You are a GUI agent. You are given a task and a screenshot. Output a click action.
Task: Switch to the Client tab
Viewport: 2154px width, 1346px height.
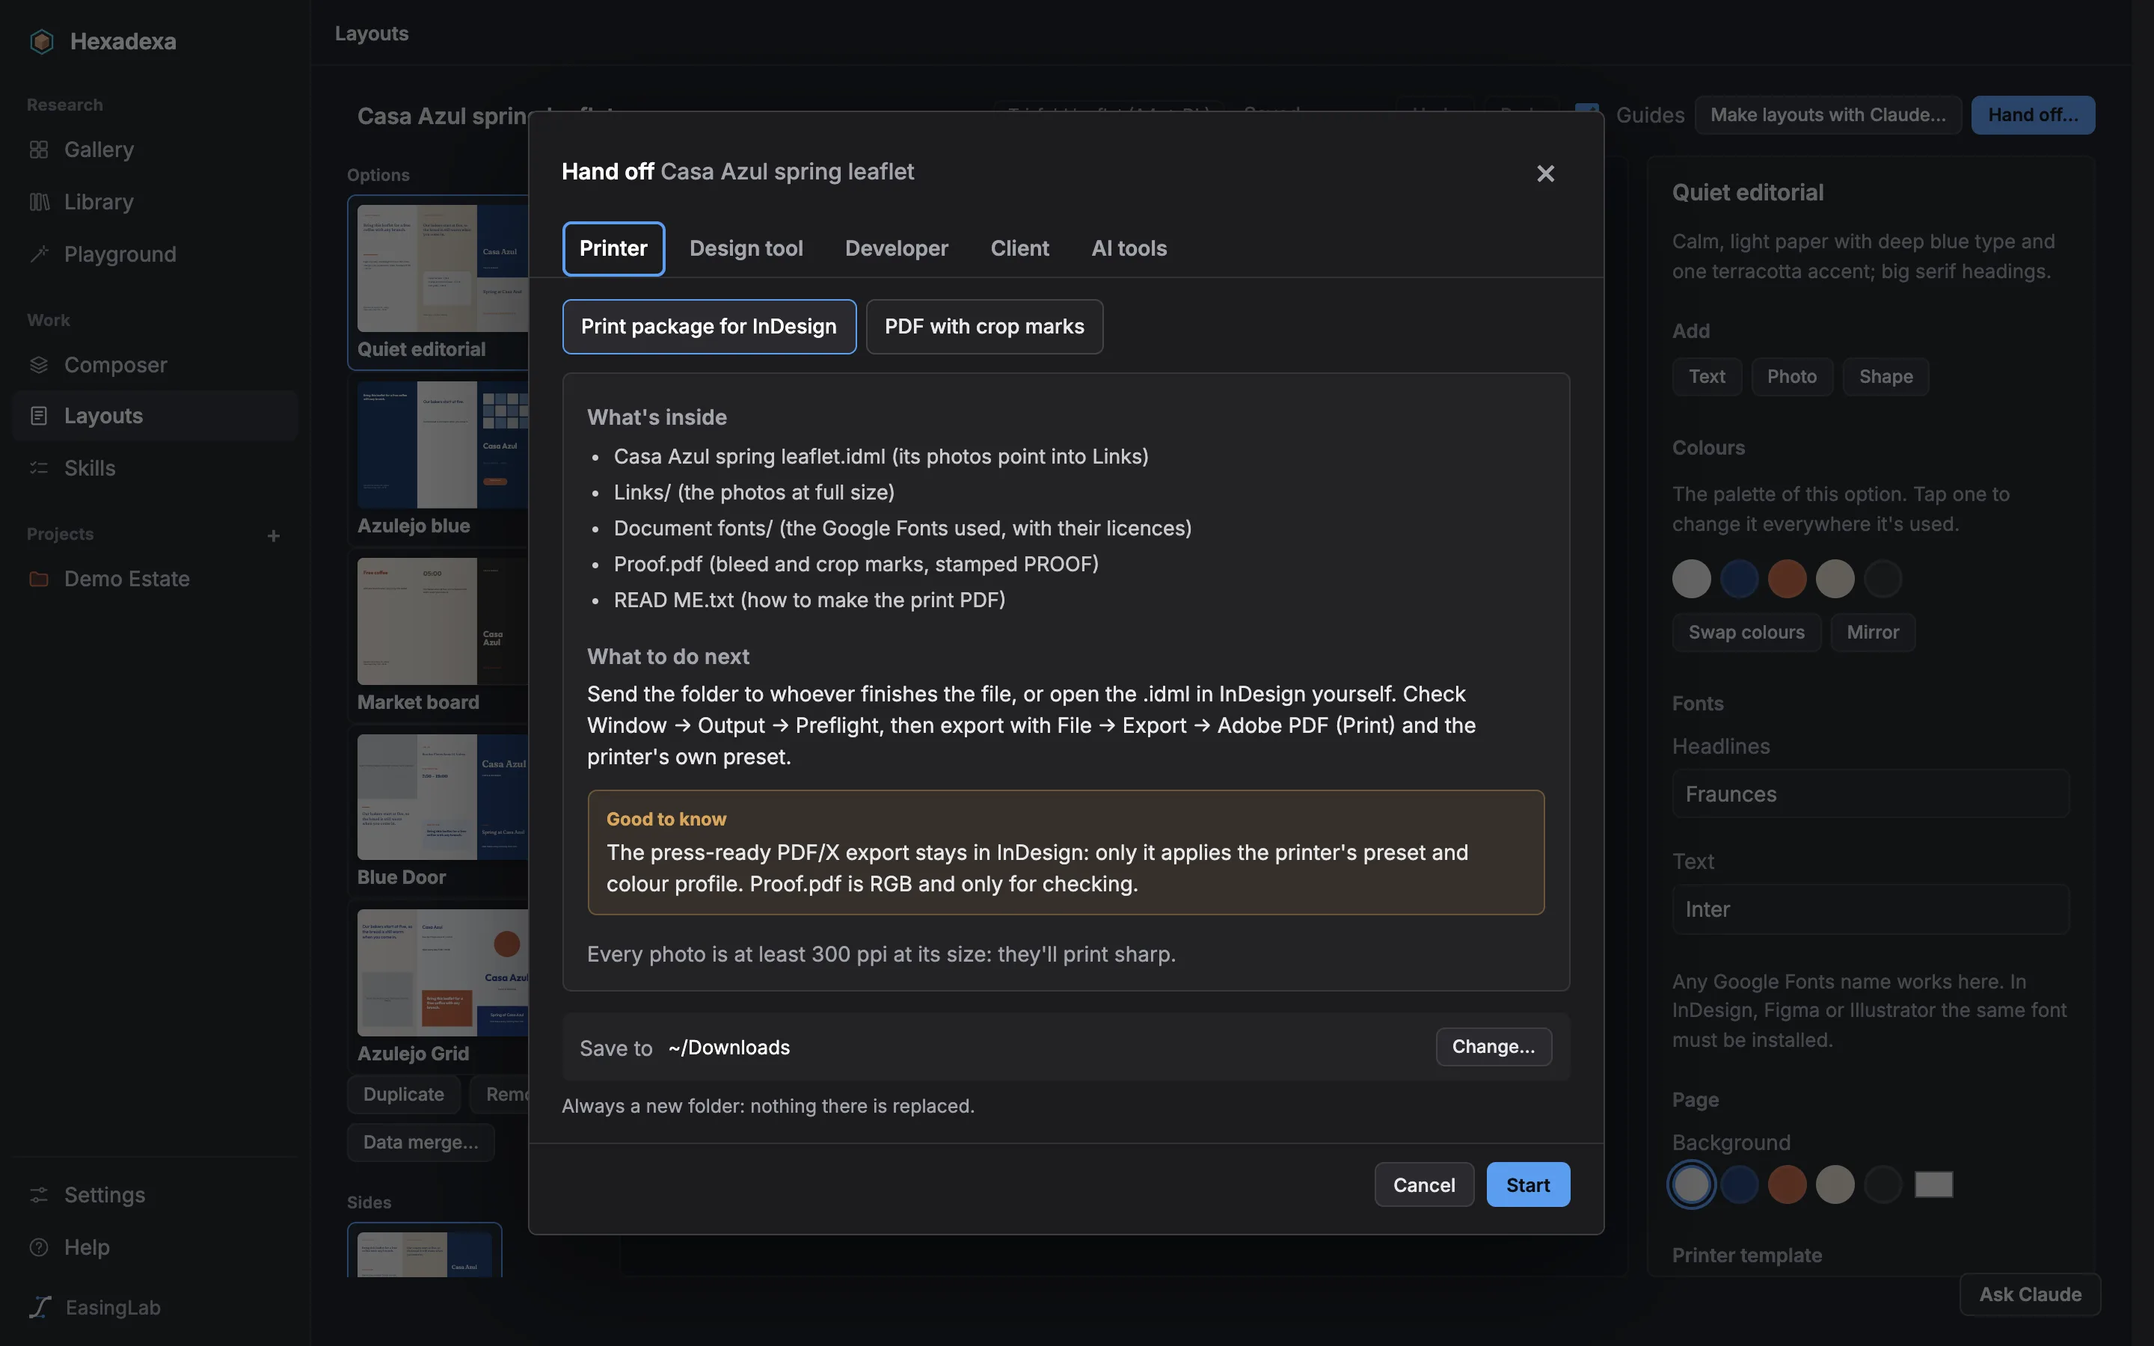coord(1019,248)
